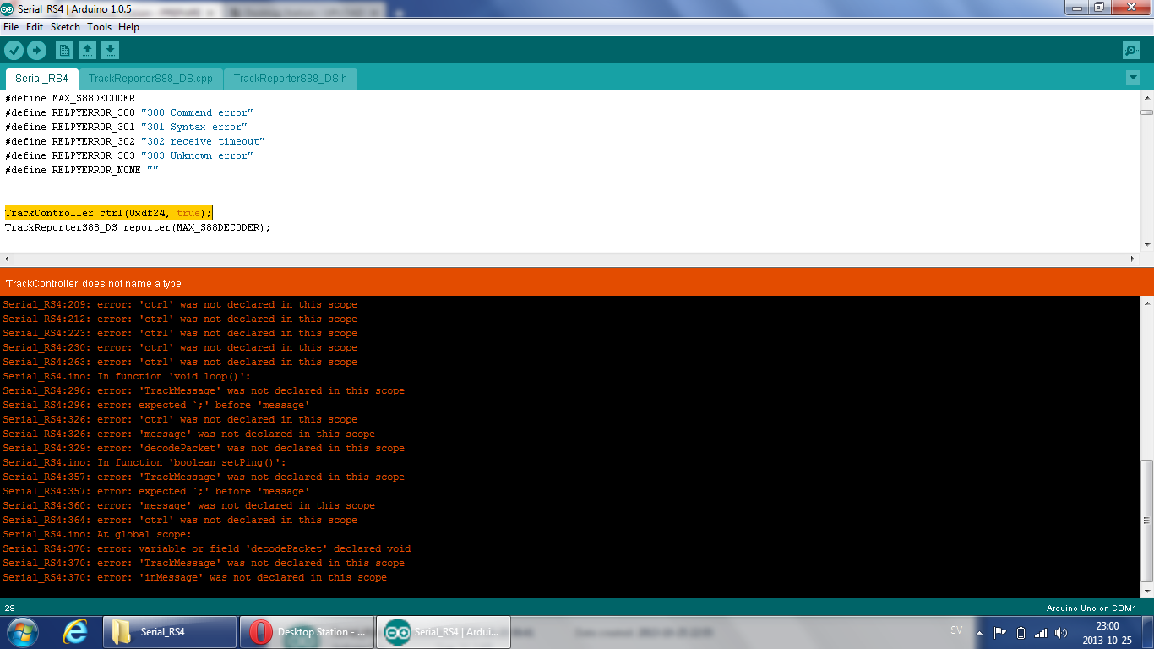Open the File menu
The image size is (1154, 649).
[11, 27]
